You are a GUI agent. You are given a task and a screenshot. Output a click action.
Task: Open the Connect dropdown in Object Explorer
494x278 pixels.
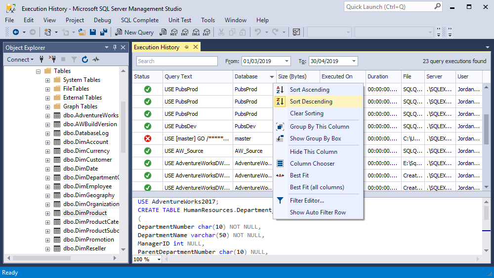tap(20, 60)
